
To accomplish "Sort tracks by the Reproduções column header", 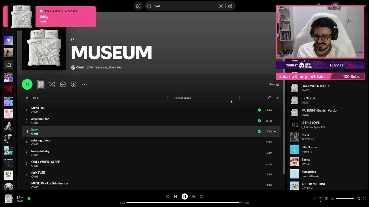I will pyautogui.click(x=182, y=98).
